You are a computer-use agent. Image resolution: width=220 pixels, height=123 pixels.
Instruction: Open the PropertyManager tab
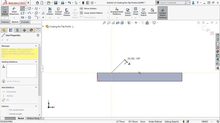pos(11,30)
